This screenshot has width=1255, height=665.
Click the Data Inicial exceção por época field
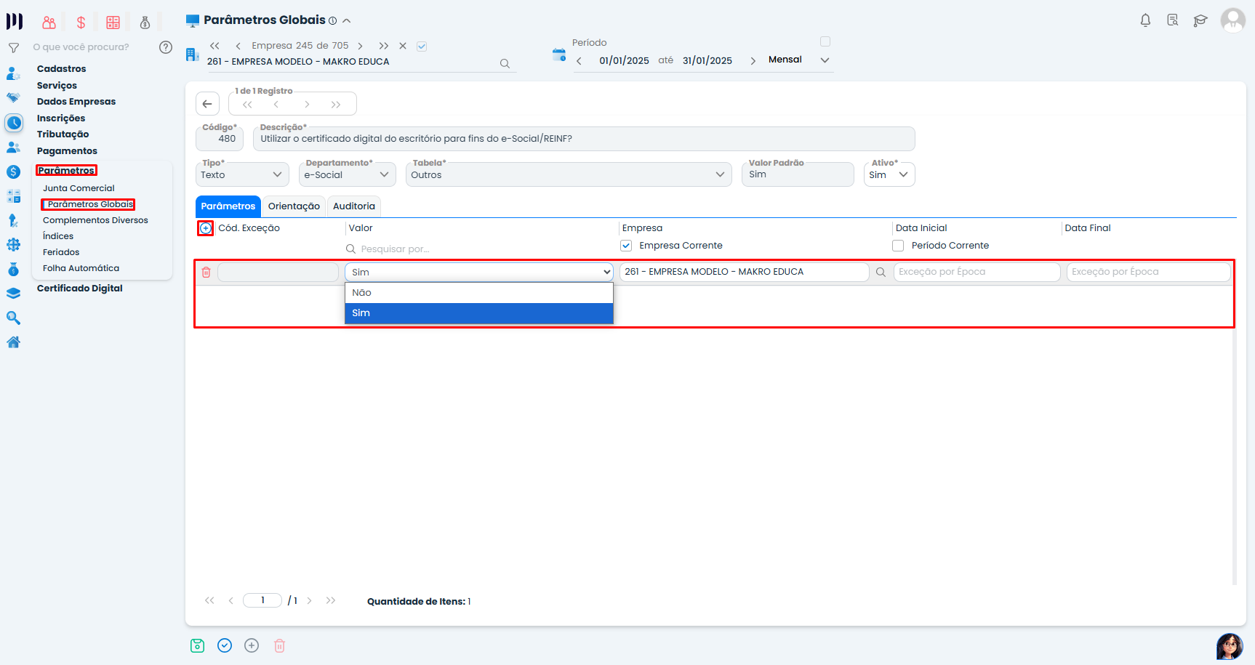coord(976,272)
